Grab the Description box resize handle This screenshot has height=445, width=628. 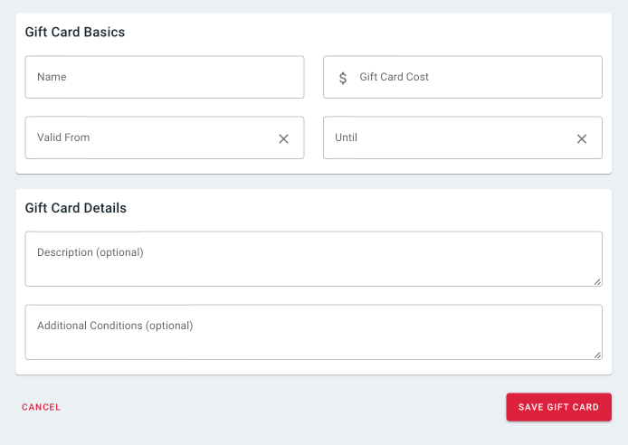(x=597, y=281)
